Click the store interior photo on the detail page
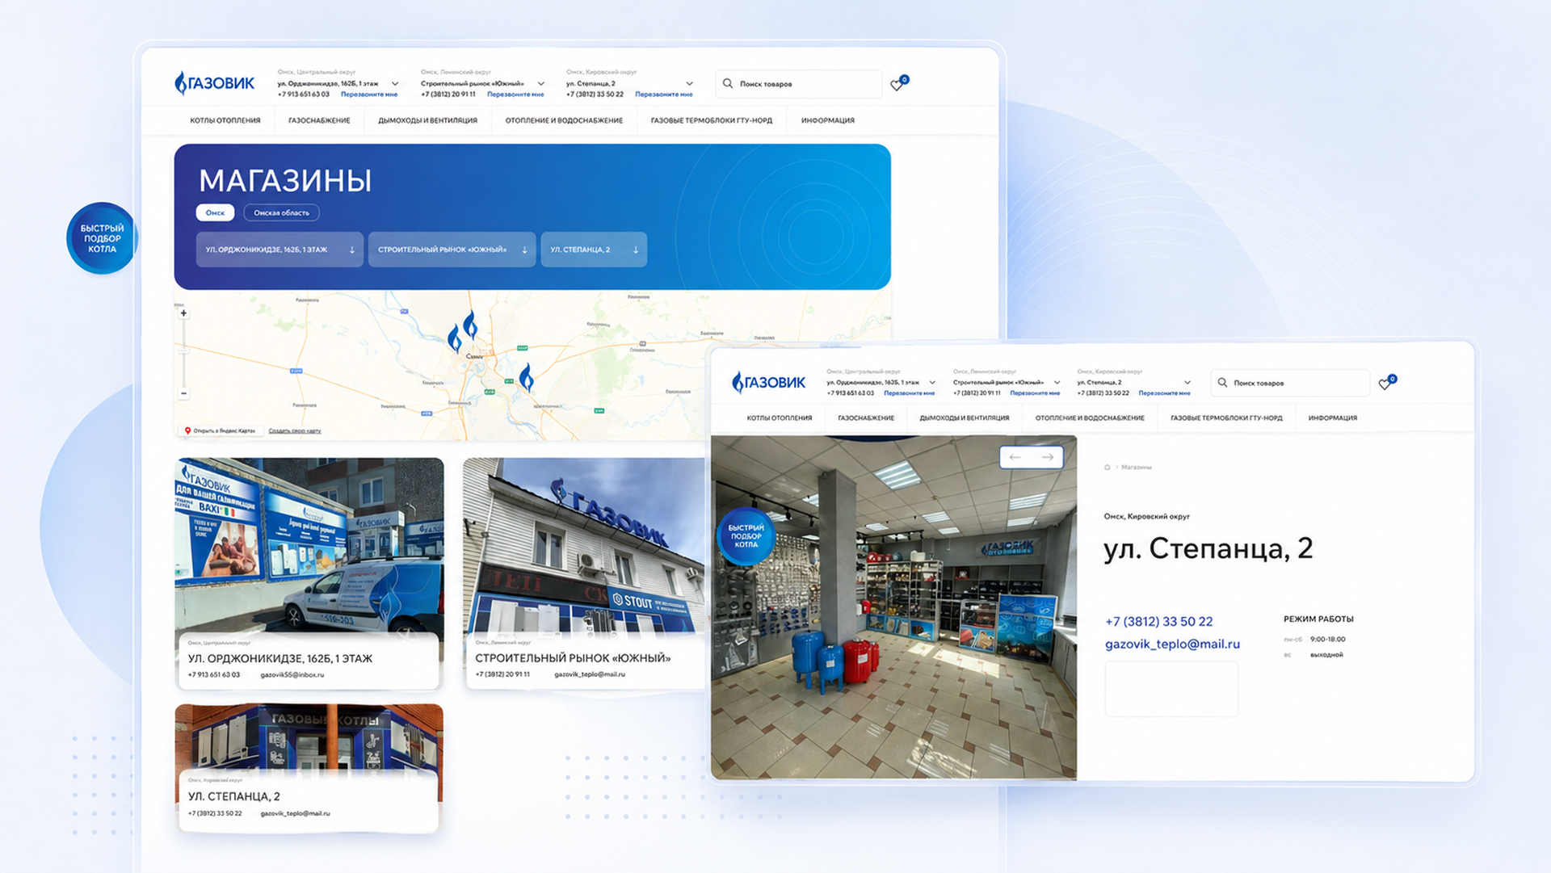Image resolution: width=1551 pixels, height=873 pixels. click(894, 608)
